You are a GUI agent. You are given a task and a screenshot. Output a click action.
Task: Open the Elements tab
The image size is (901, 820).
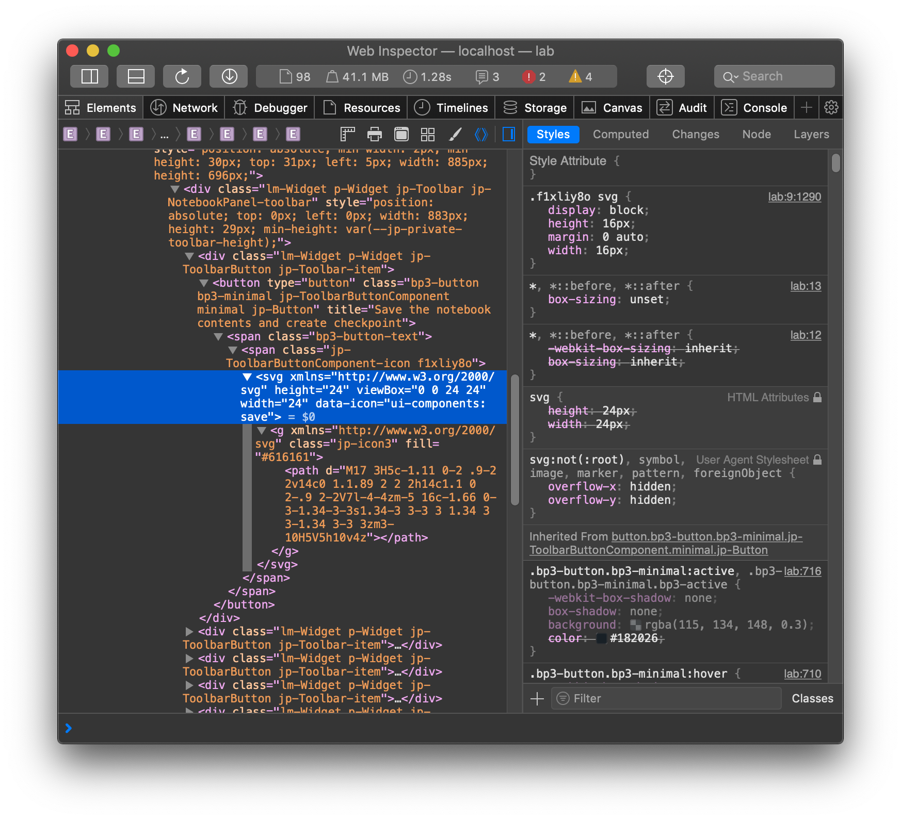(x=101, y=107)
